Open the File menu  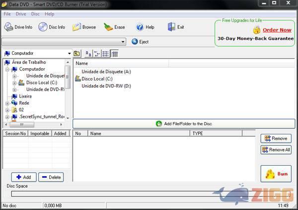(7, 14)
